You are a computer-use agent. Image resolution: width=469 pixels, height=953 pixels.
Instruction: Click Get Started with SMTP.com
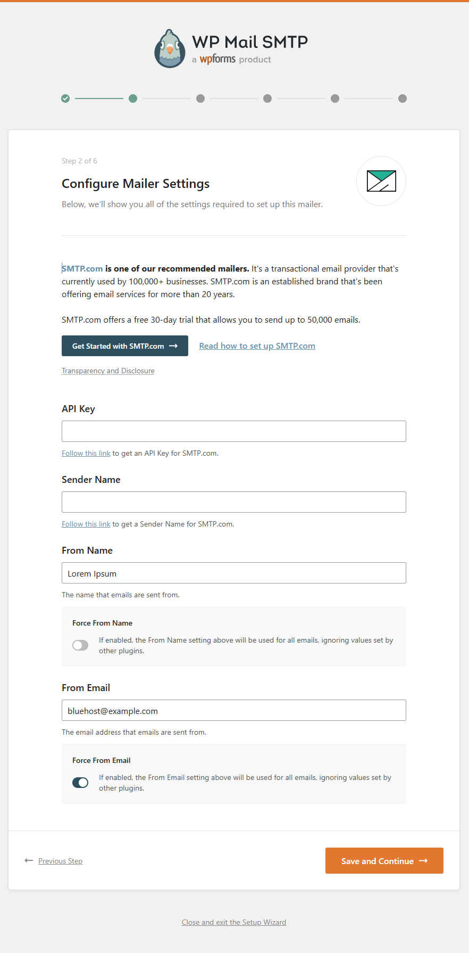click(x=124, y=346)
